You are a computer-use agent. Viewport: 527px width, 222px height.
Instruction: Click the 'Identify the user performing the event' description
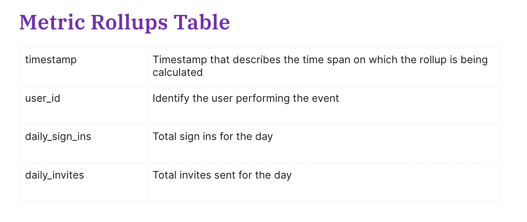(x=246, y=98)
